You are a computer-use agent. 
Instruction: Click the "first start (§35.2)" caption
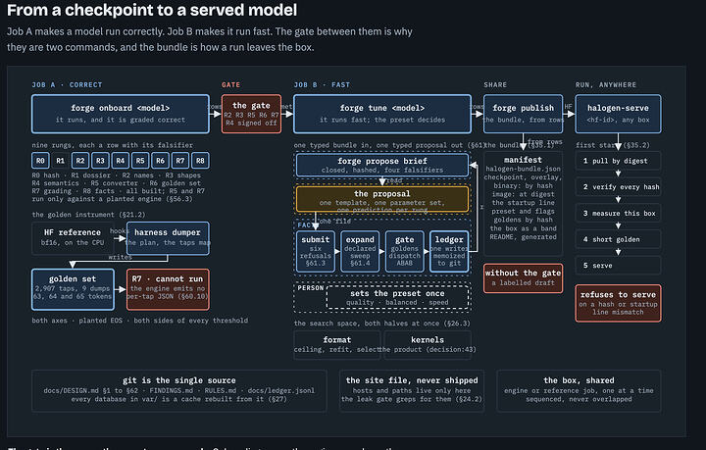(613, 145)
